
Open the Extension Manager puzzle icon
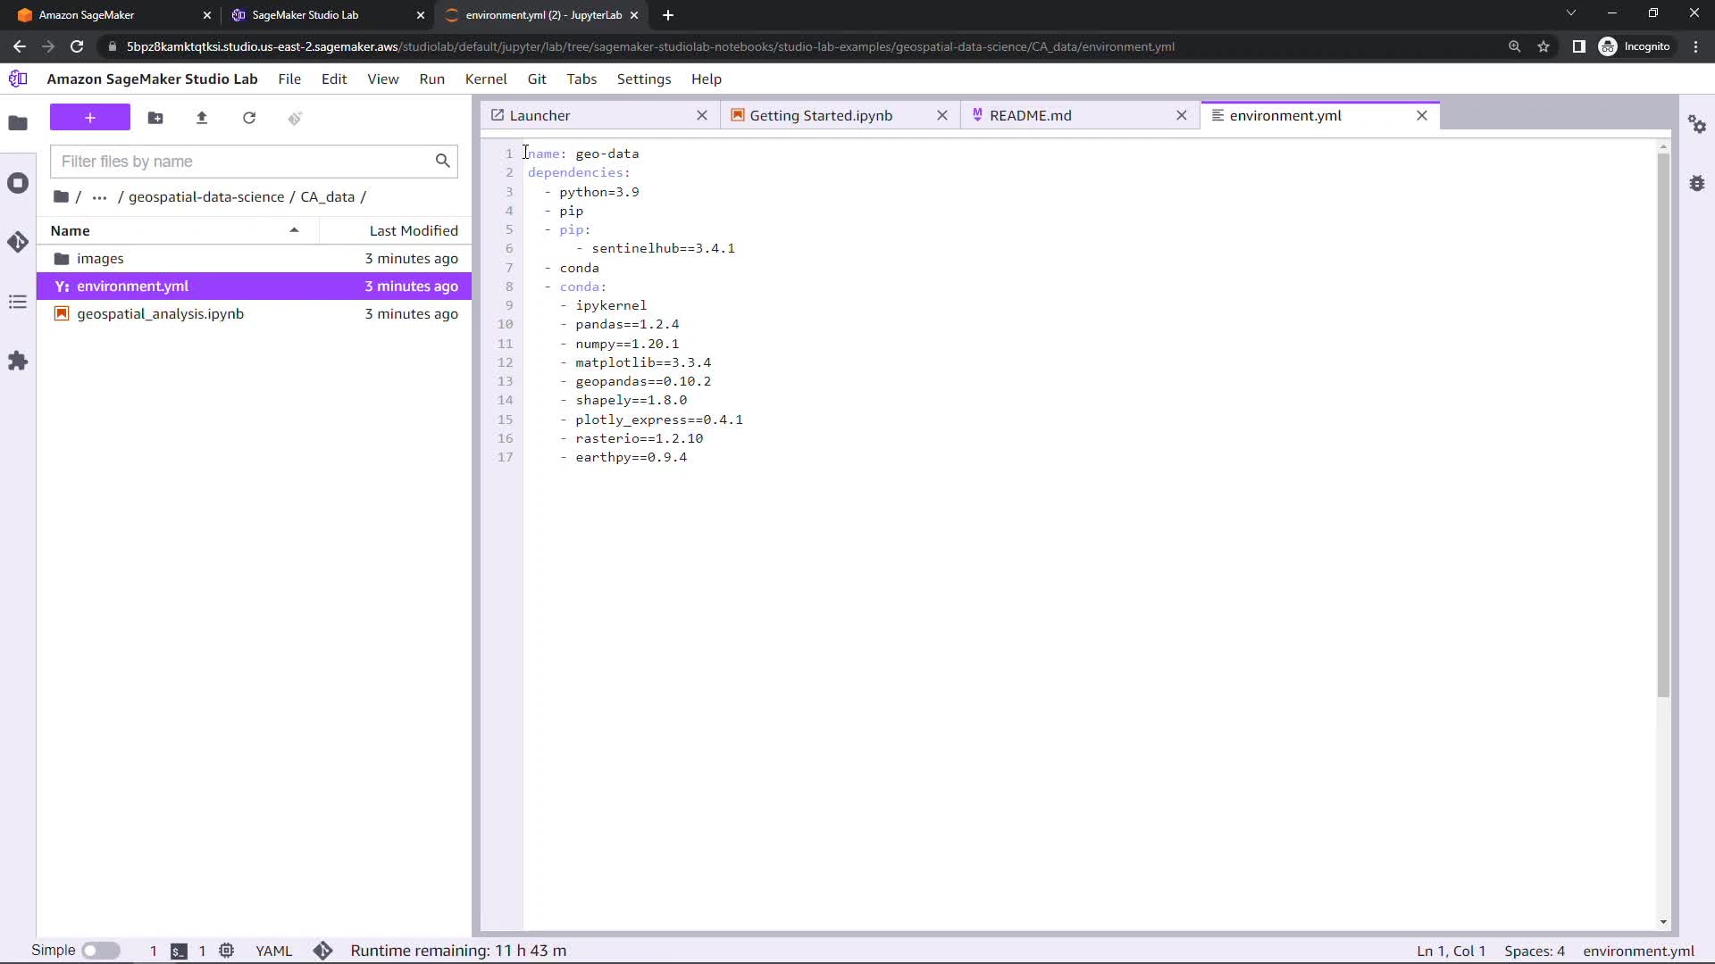(18, 361)
